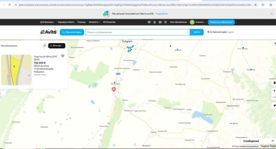
Task: Focus the listings search input field
Action: tap(137, 32)
